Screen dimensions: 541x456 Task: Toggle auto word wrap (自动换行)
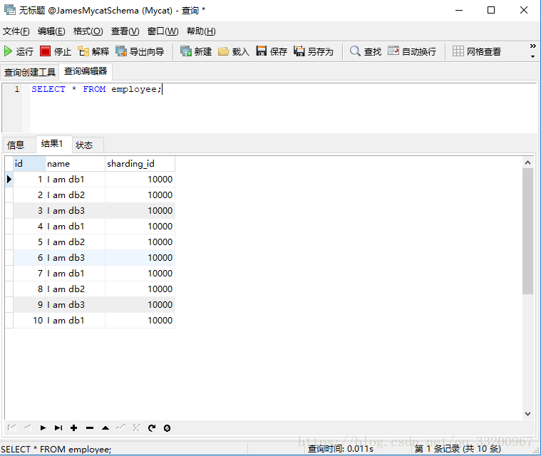click(x=412, y=51)
